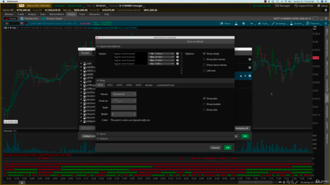Click OK in the Studies window

point(245,136)
